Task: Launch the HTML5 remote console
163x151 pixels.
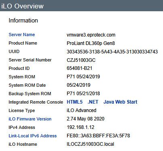Action: 75,102
